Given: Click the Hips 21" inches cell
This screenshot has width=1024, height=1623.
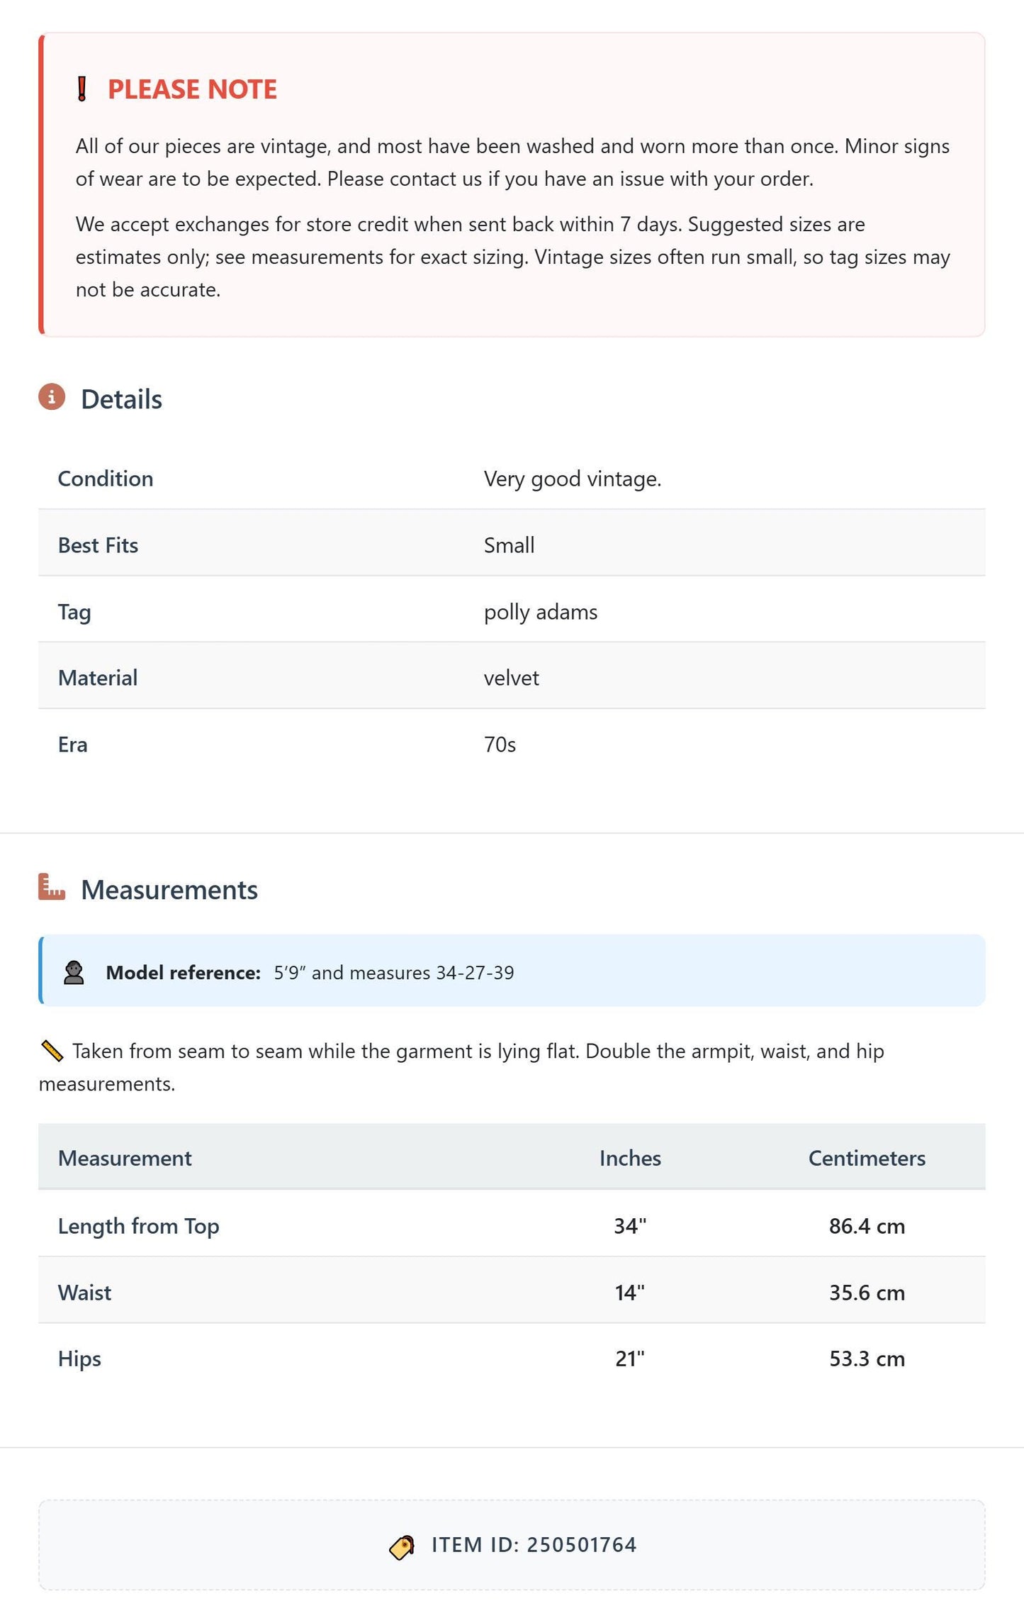Looking at the screenshot, I should coord(630,1359).
